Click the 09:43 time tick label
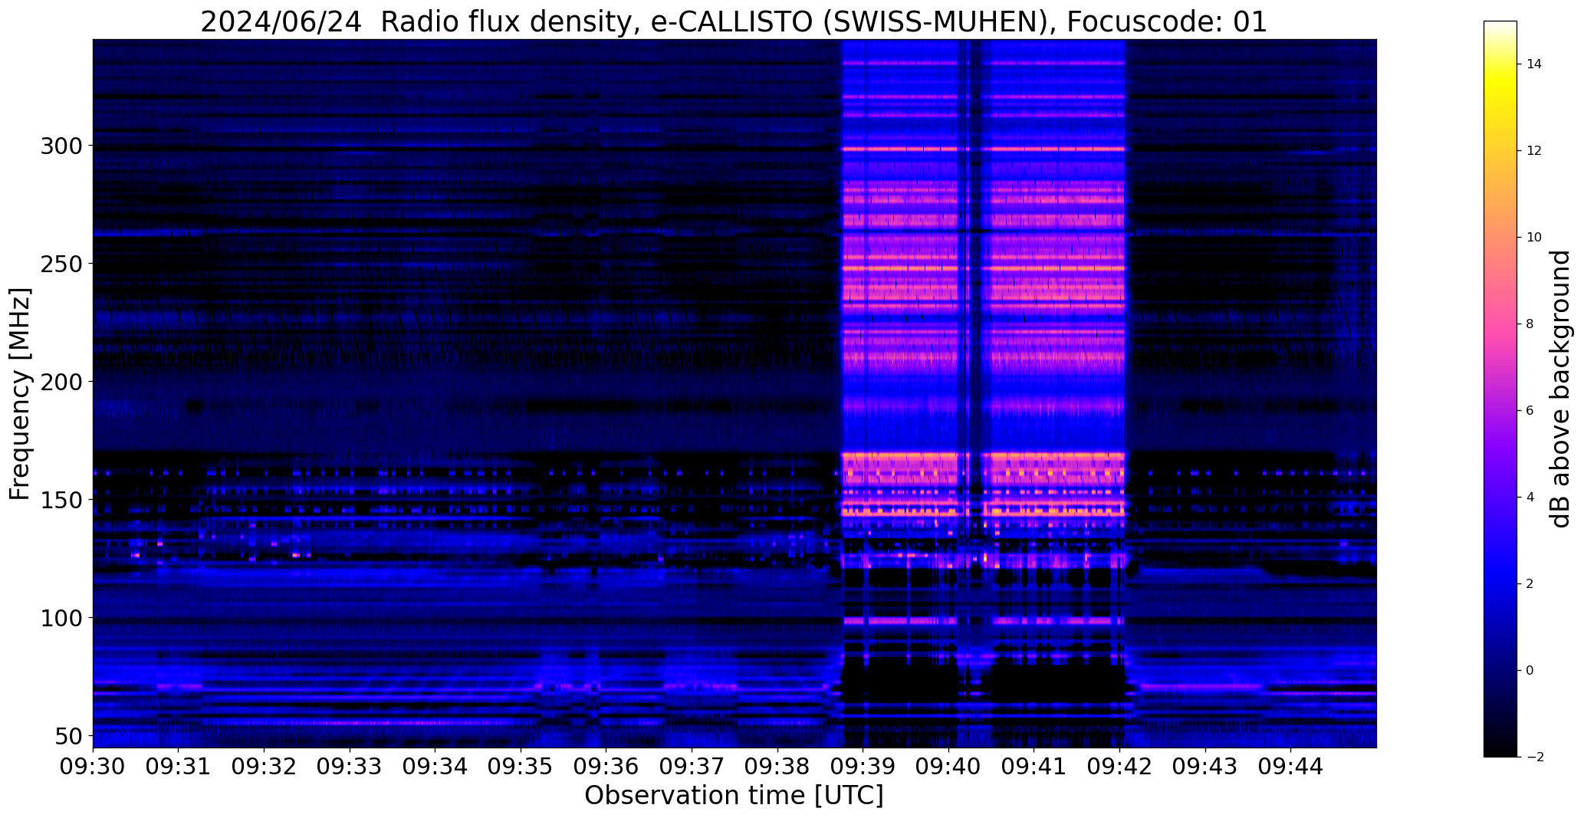The width and height of the screenshot is (1584, 818). tap(1205, 767)
